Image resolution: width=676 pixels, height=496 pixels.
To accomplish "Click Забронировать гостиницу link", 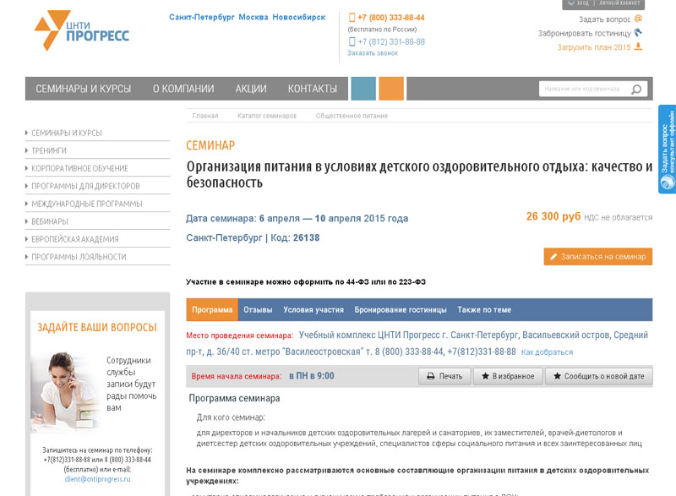I will 584,33.
